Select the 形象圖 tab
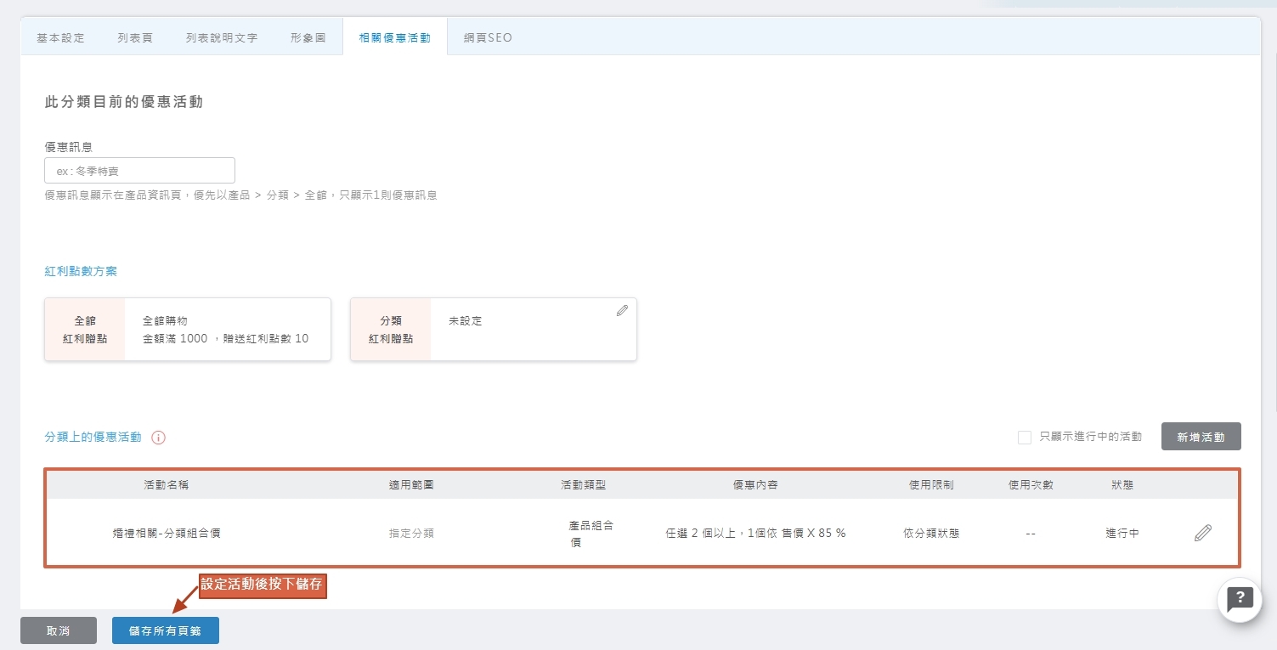This screenshot has width=1277, height=650. point(308,38)
